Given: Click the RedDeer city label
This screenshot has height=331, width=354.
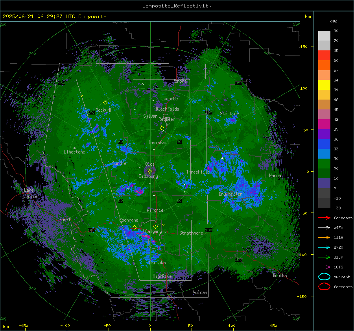Looking at the screenshot, I should pos(167,119).
